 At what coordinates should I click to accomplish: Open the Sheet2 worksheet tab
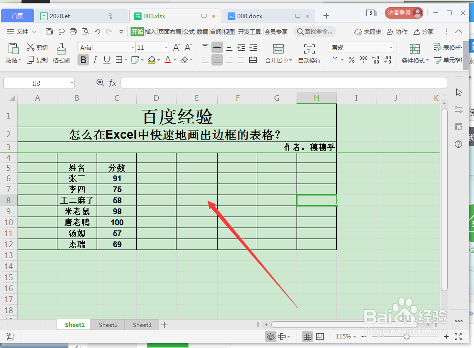(108, 325)
